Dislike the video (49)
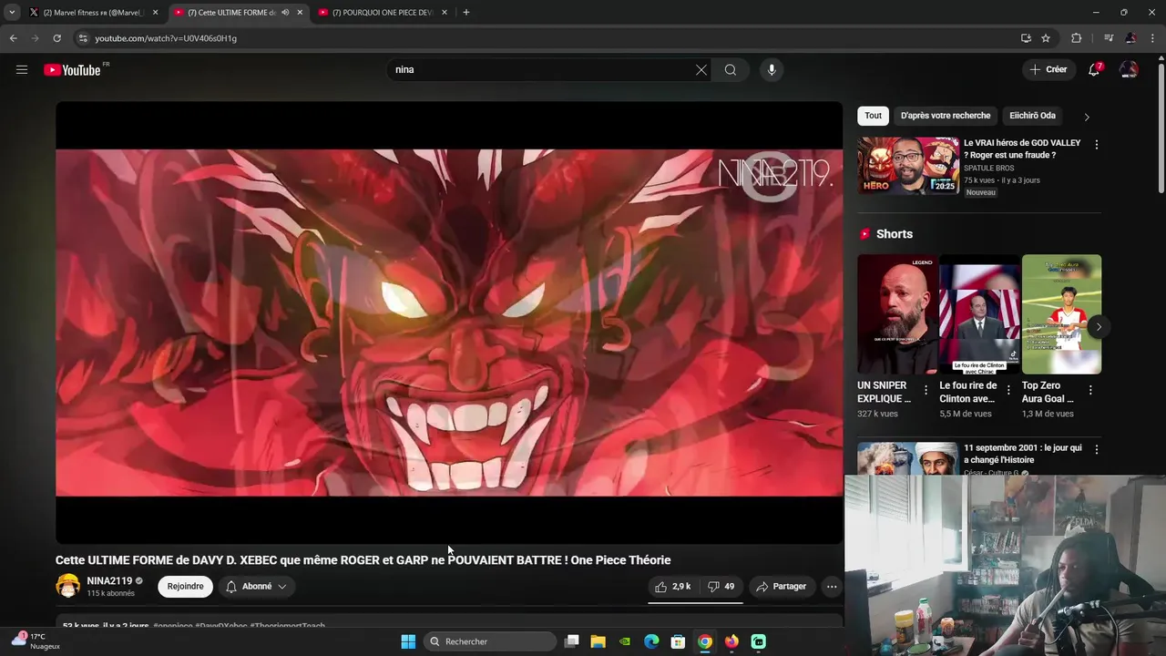 point(721,587)
